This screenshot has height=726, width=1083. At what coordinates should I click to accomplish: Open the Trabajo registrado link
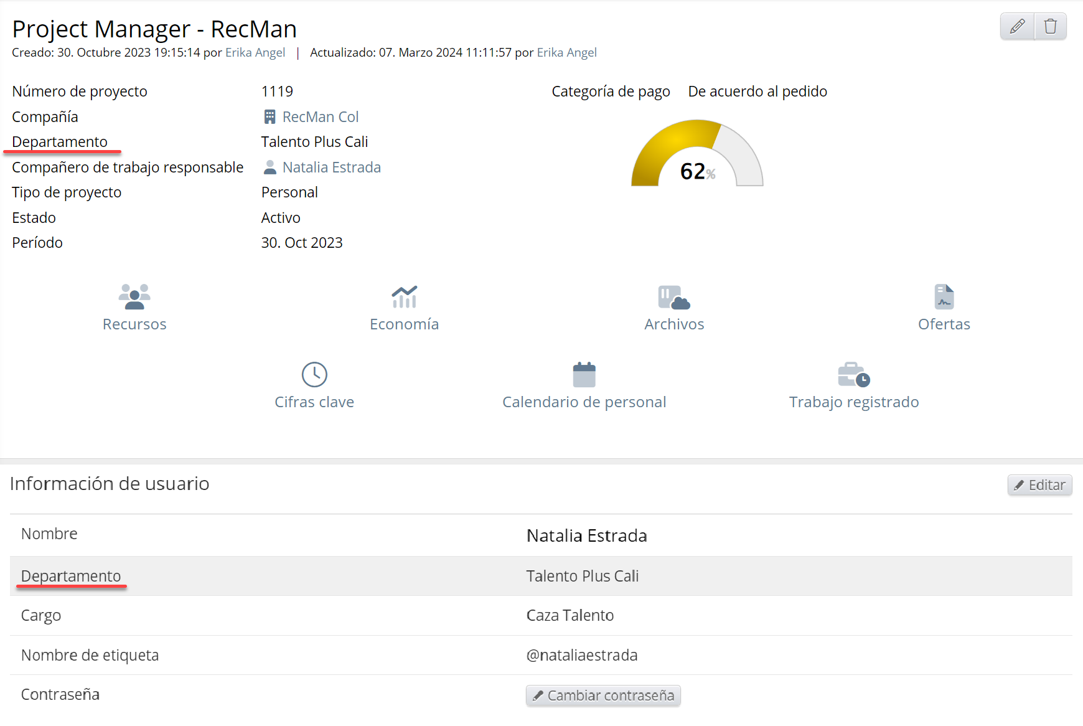coord(854,402)
